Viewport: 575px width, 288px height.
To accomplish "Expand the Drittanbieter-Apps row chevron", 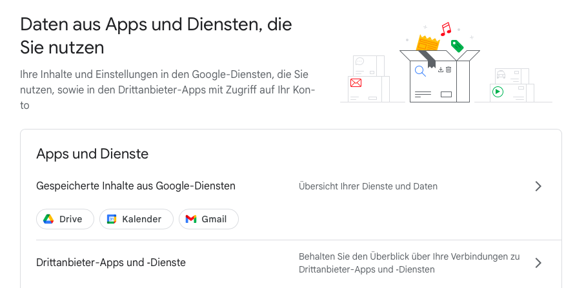I will (538, 263).
